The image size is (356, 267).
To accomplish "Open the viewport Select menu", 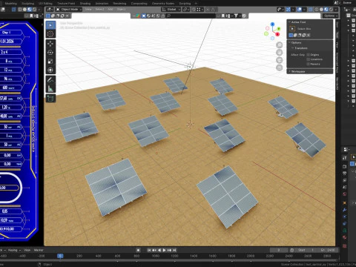I will pos(99,10).
